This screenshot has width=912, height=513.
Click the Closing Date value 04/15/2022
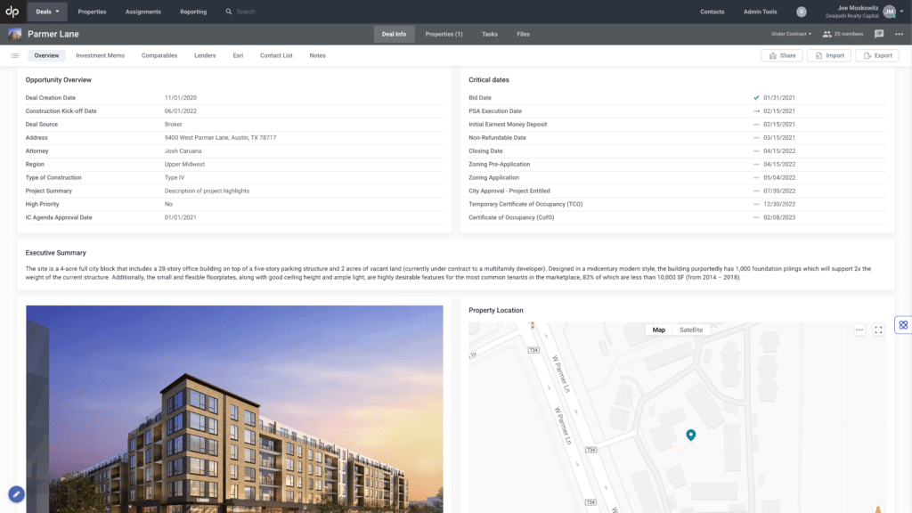point(779,151)
